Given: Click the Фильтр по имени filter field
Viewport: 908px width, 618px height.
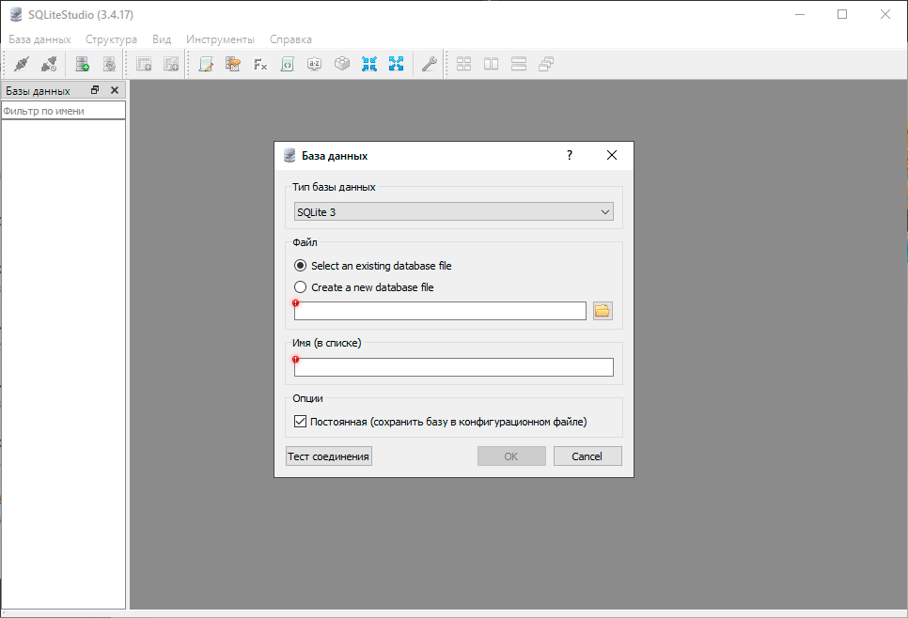Looking at the screenshot, I should click(63, 111).
